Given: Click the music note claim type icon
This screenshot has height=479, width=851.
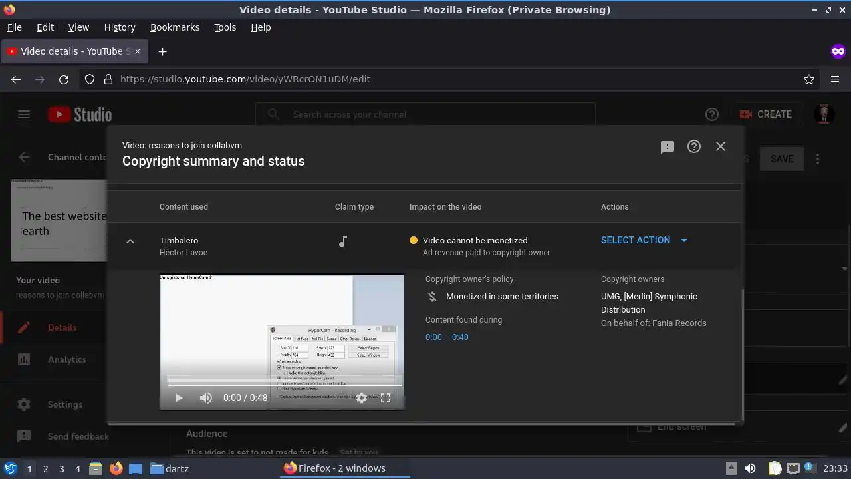Looking at the screenshot, I should click(x=343, y=241).
